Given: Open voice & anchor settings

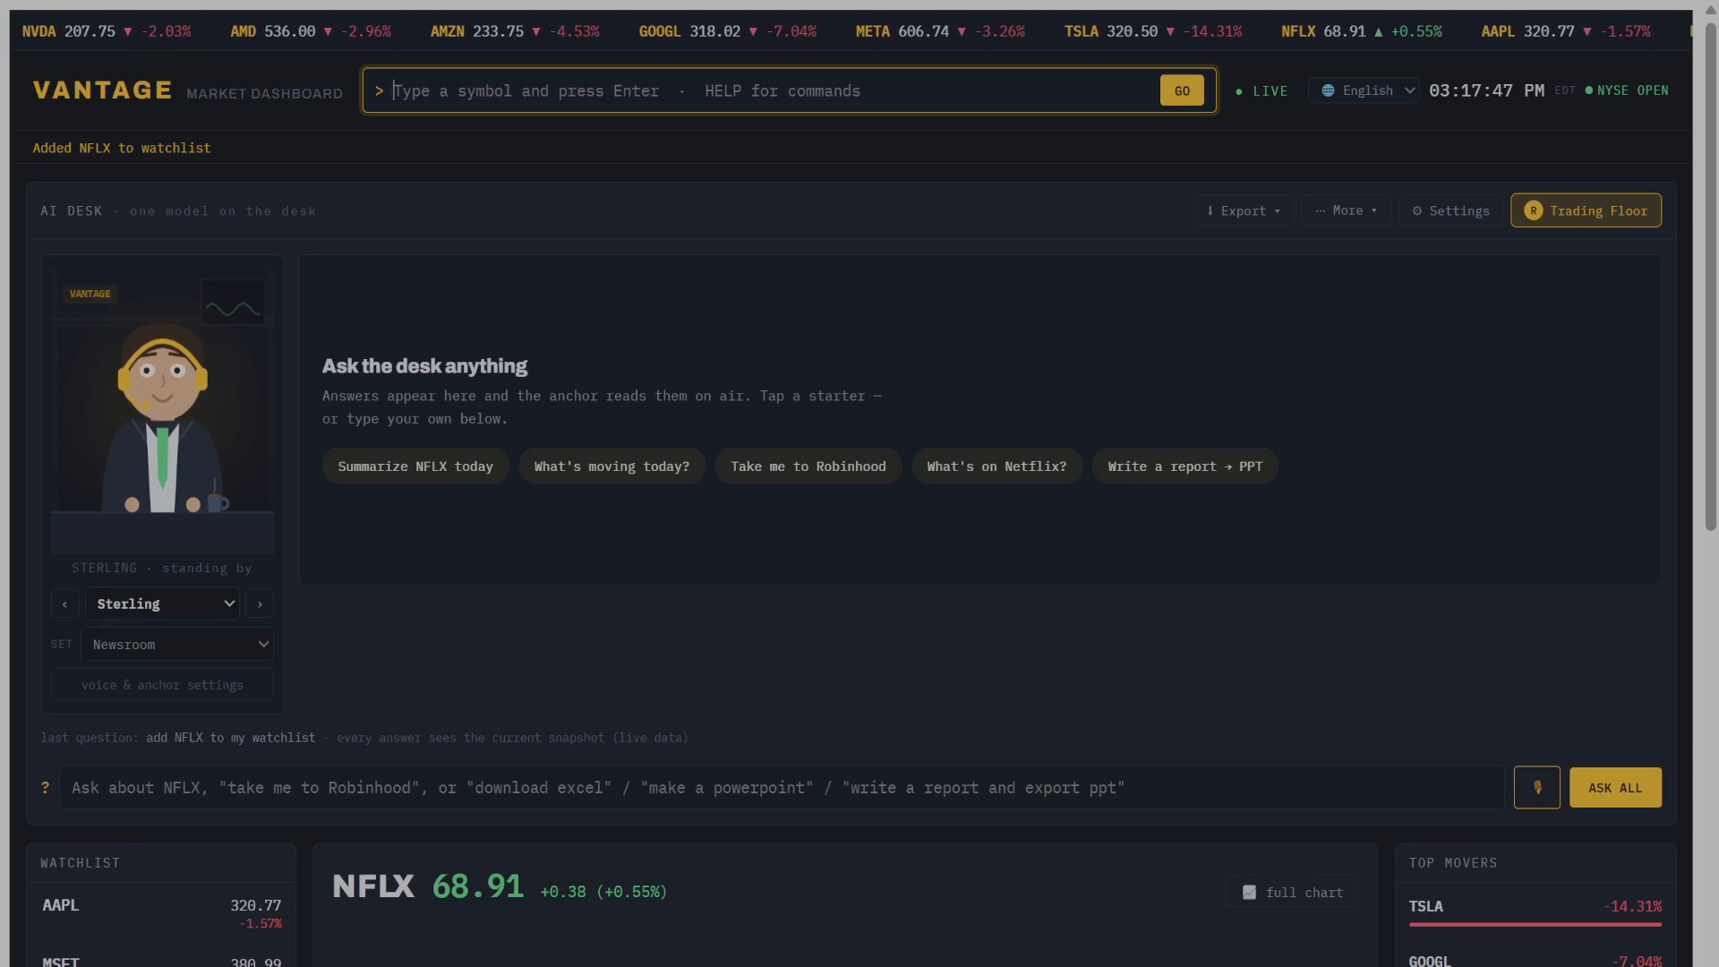Looking at the screenshot, I should click(162, 684).
